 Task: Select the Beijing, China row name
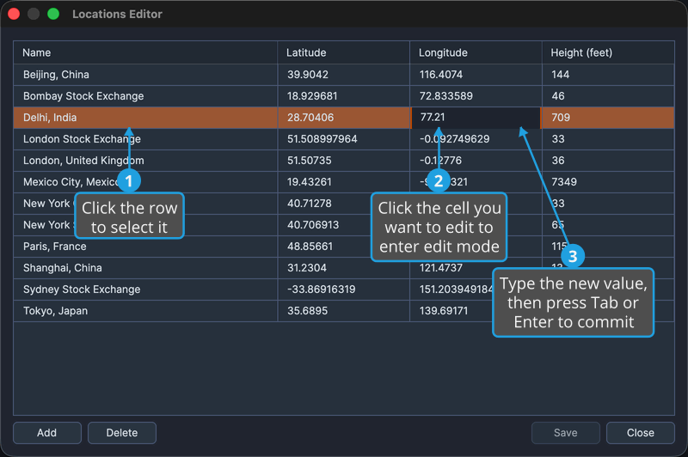[145, 75]
